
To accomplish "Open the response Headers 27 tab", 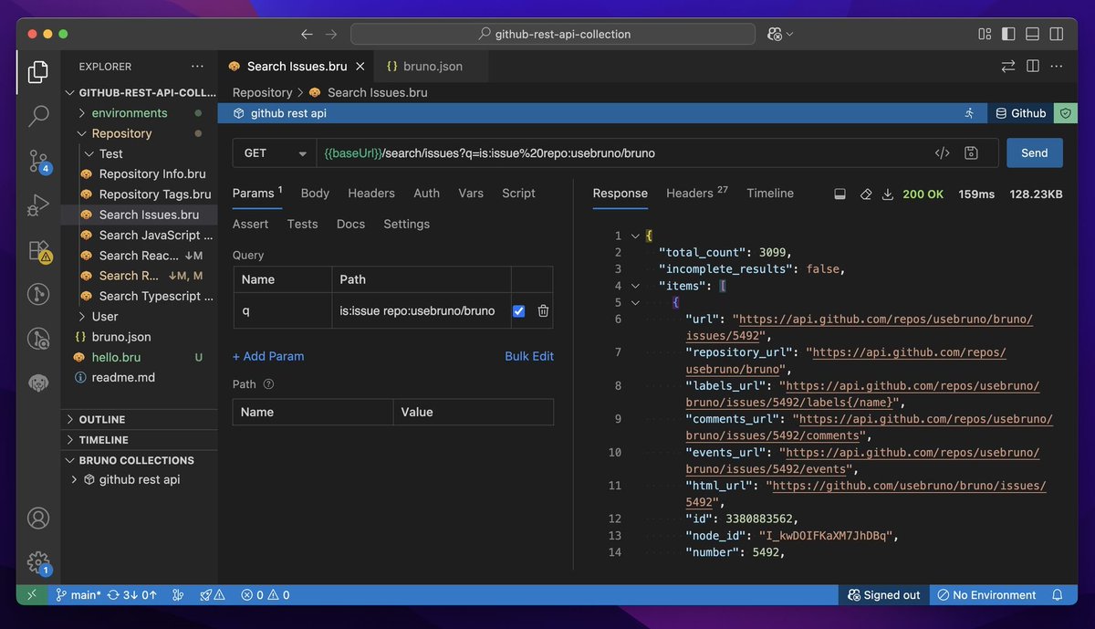I will [697, 193].
